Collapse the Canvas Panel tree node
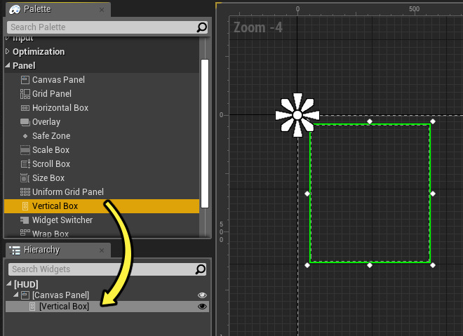This screenshot has width=463, height=336. coord(17,295)
